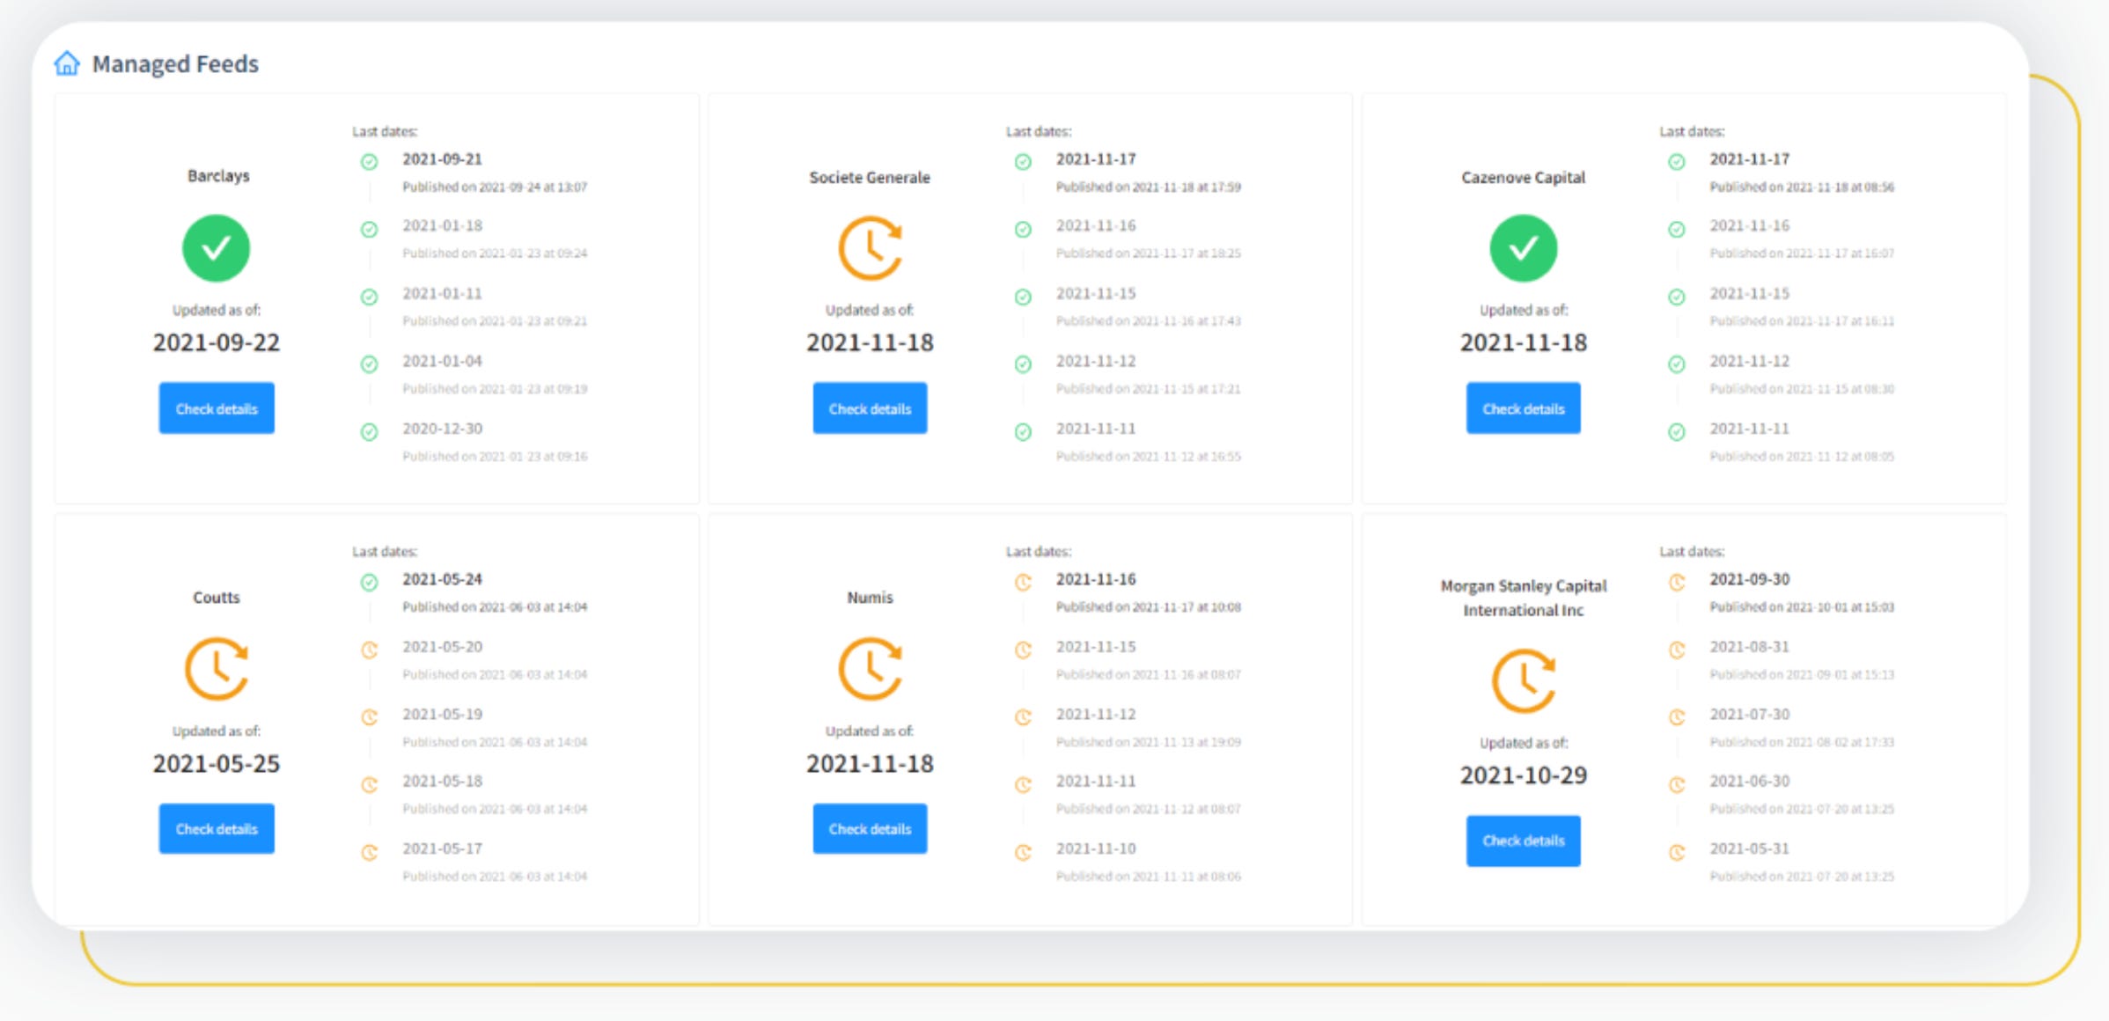This screenshot has width=2109, height=1021.
Task: Click Numis orange pending clock icon
Action: point(870,669)
